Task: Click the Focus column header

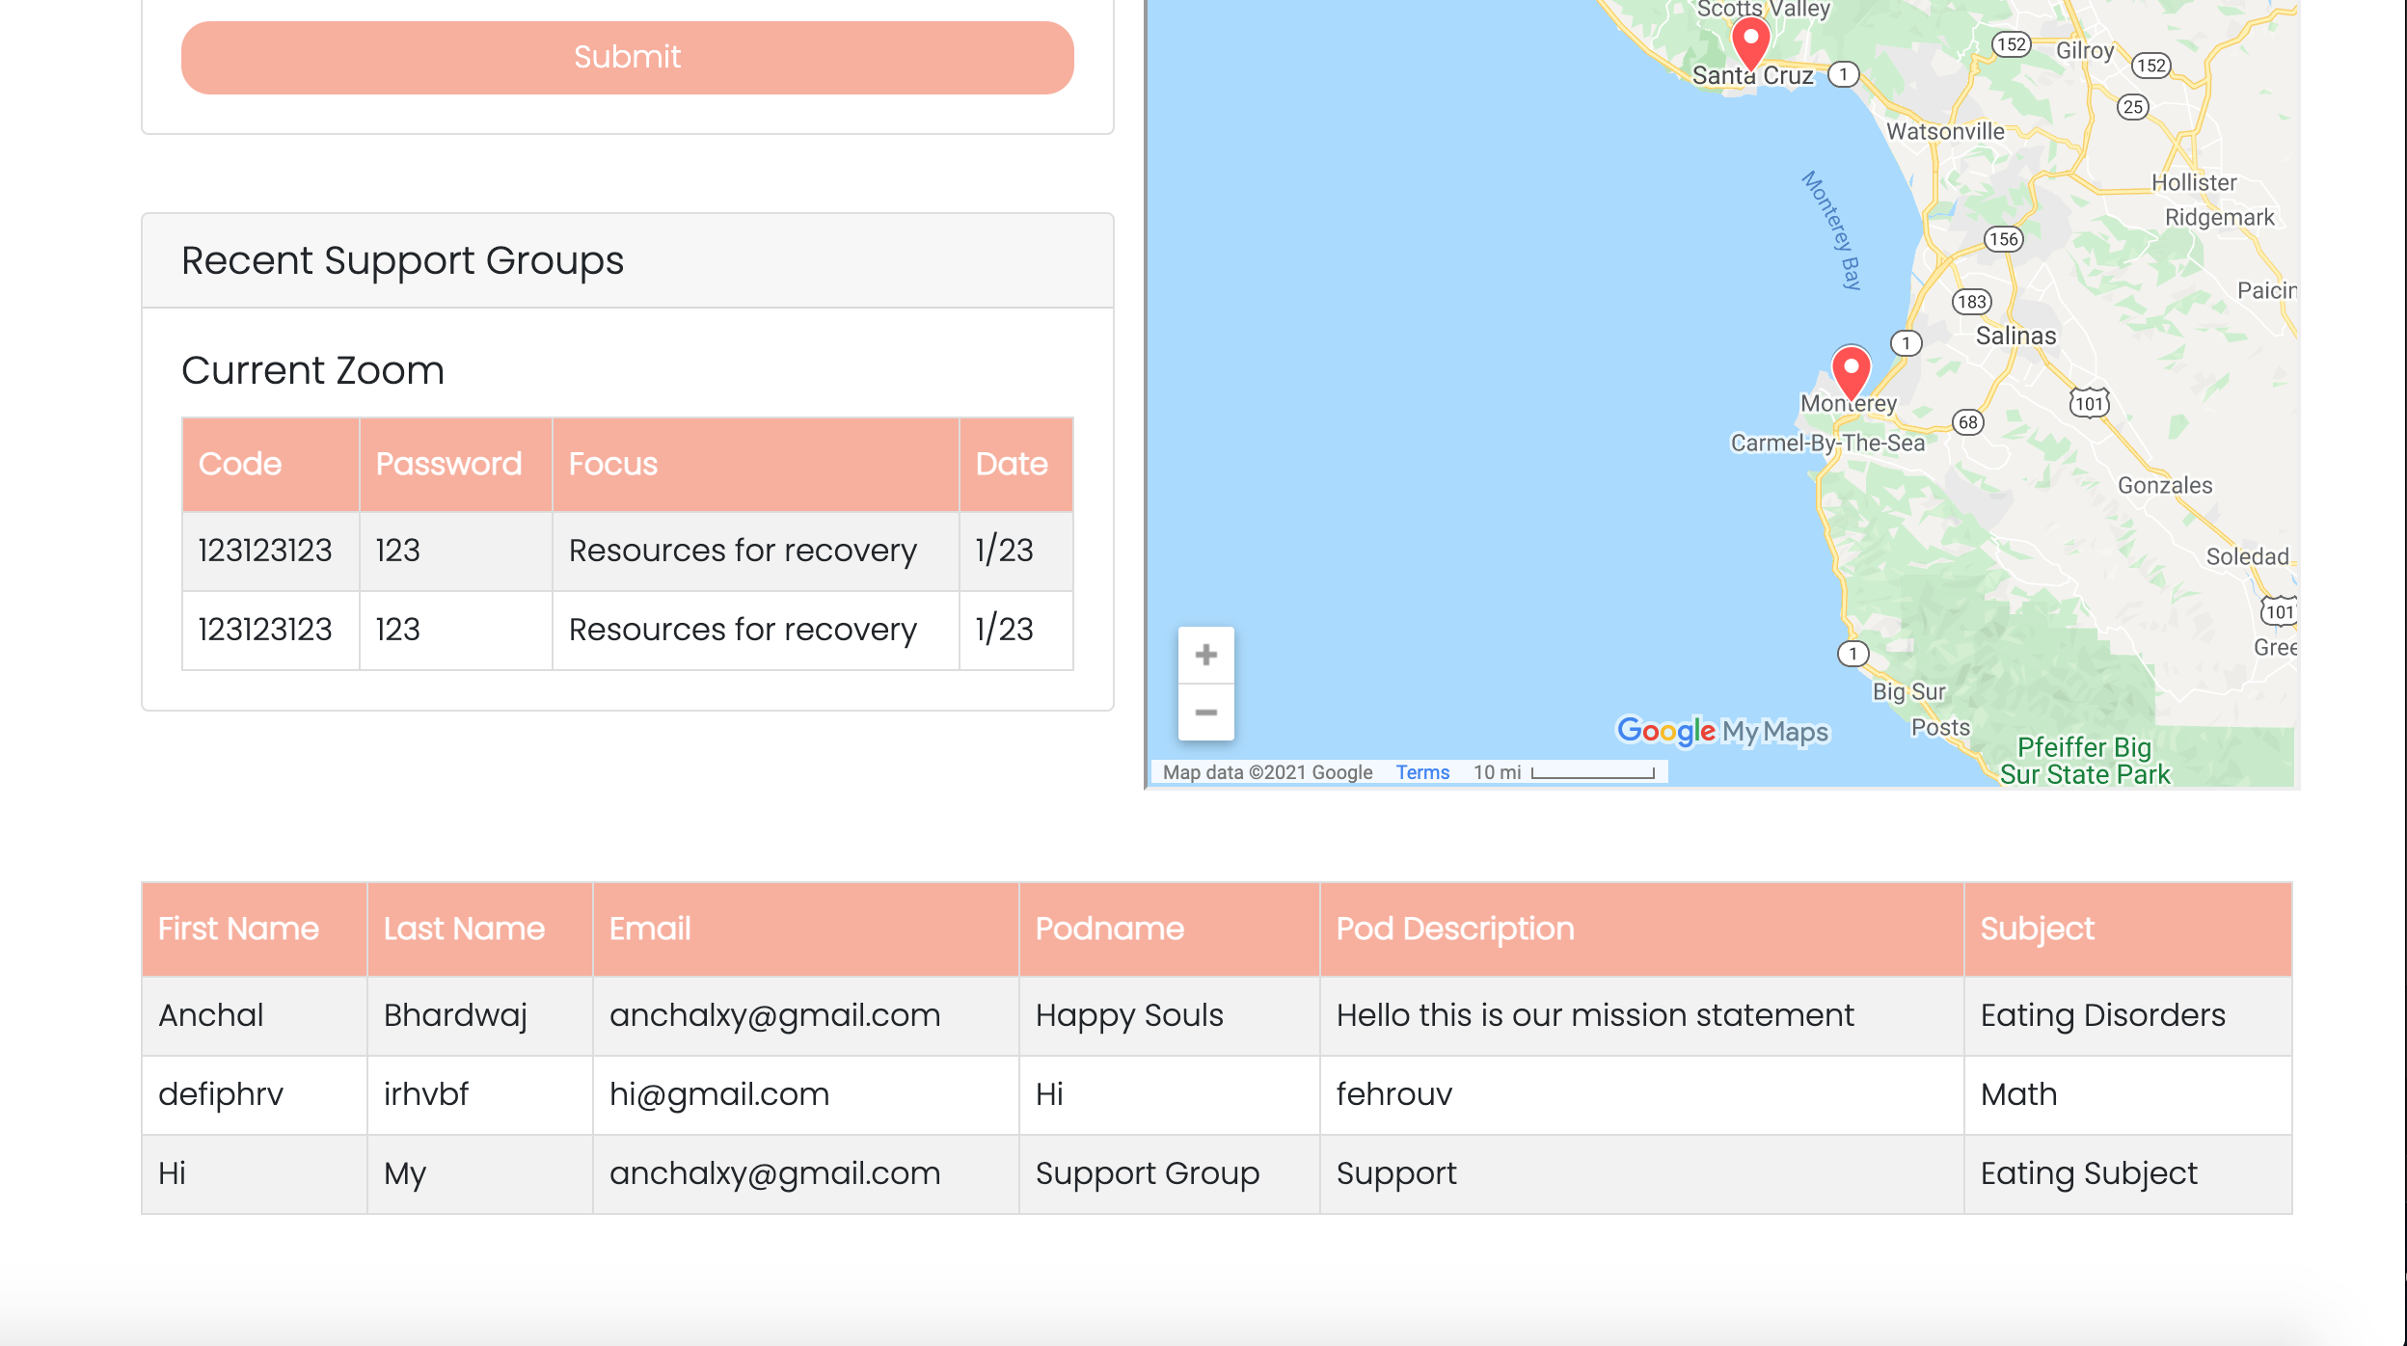Action: (x=613, y=464)
